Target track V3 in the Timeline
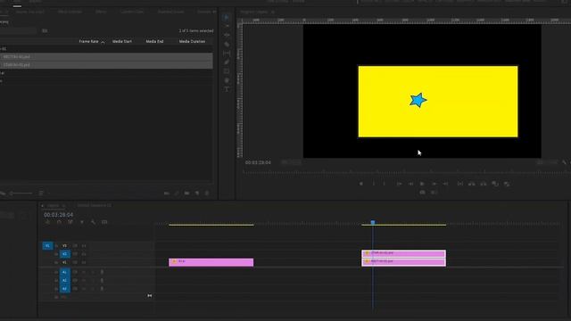The height and width of the screenshot is (321, 571). pyautogui.click(x=64, y=246)
